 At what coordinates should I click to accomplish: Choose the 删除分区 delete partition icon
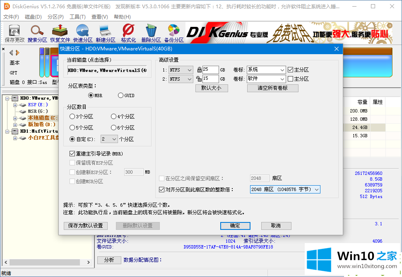pos(151,33)
